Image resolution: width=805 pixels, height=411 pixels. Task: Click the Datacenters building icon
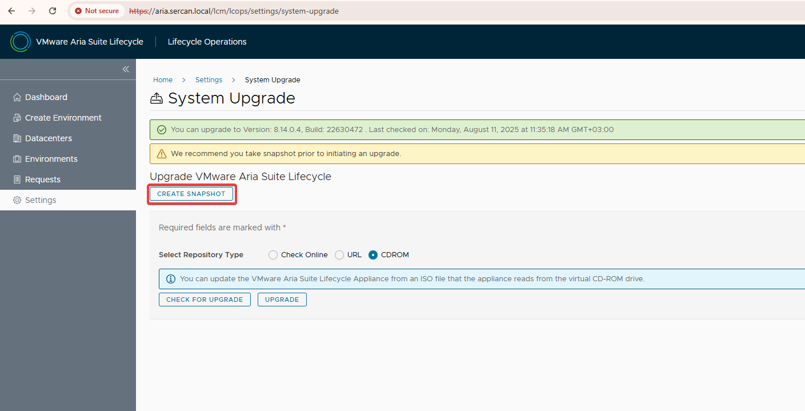[17, 138]
